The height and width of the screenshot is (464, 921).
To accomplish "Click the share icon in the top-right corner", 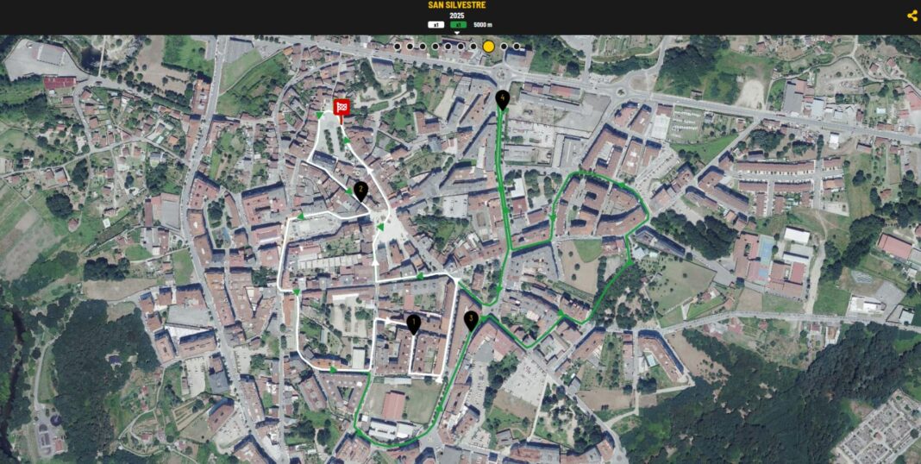I will [x=912, y=16].
